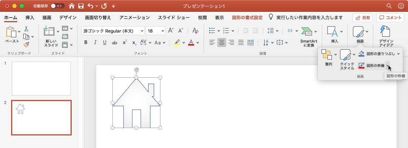The width and height of the screenshot is (408, 148).
Task: Open the 整列 arrange icon
Action: pos(327,54)
